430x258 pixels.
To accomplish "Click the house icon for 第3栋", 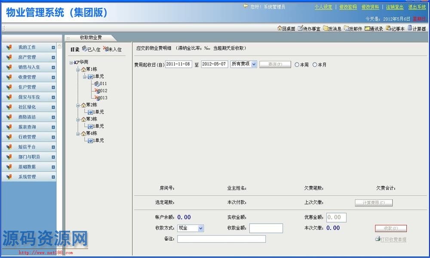I will [84, 119].
